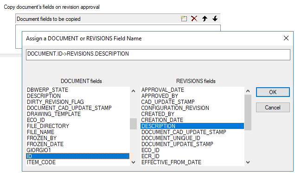Screen dimensions: 295x173
Task: Click the field name text input box
Action: [158, 55]
